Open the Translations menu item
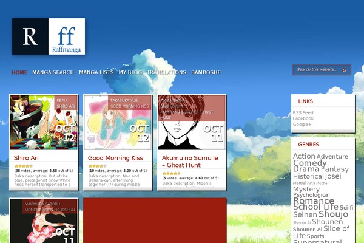Screen dimensions: 364x243 (x=166, y=72)
